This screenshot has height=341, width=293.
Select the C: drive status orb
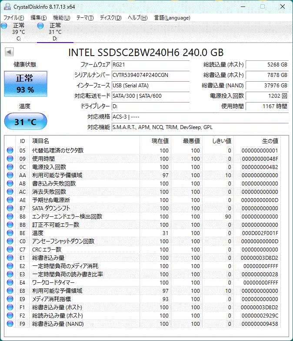(x=4, y=26)
